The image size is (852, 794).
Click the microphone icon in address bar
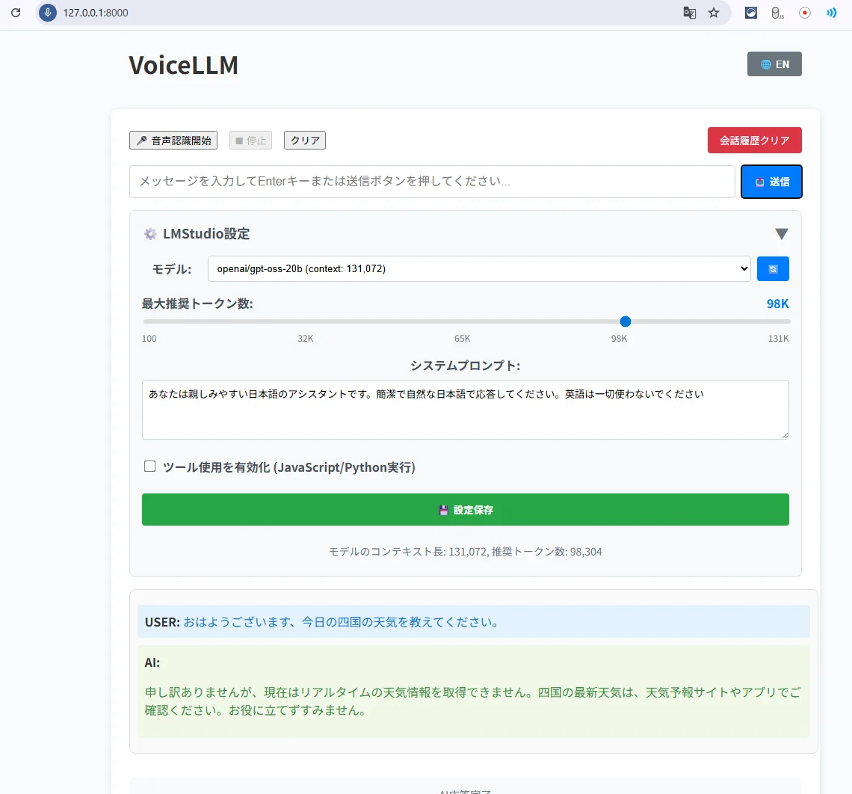48,13
